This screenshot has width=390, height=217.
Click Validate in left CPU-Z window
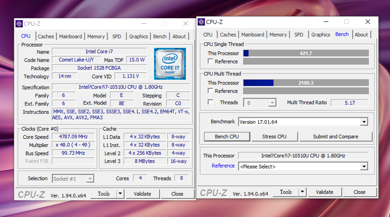pyautogui.click(x=142, y=194)
